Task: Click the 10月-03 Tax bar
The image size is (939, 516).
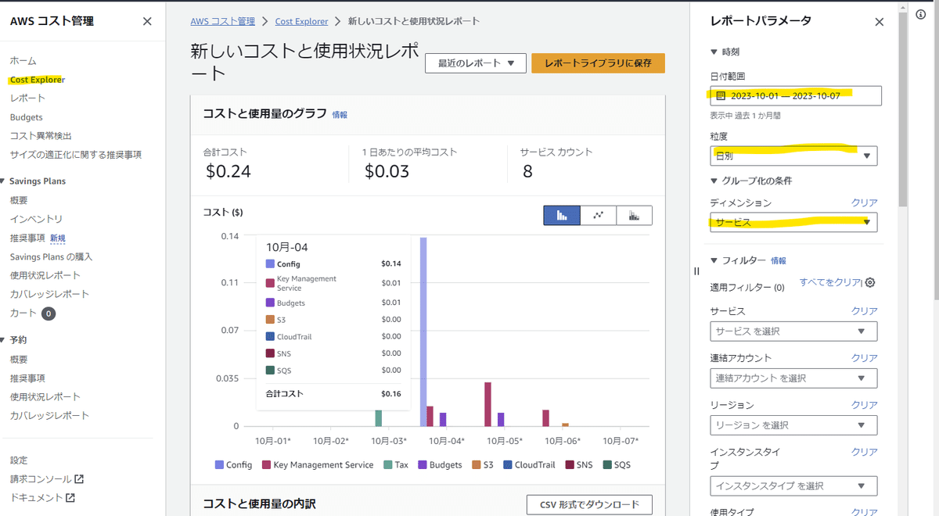Action: [379, 418]
